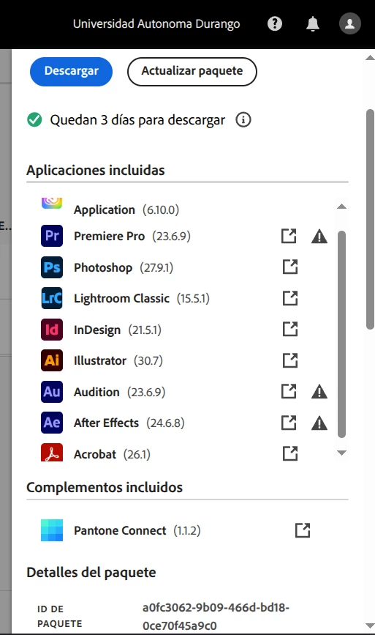Open Illustrator external link icon

point(290,360)
